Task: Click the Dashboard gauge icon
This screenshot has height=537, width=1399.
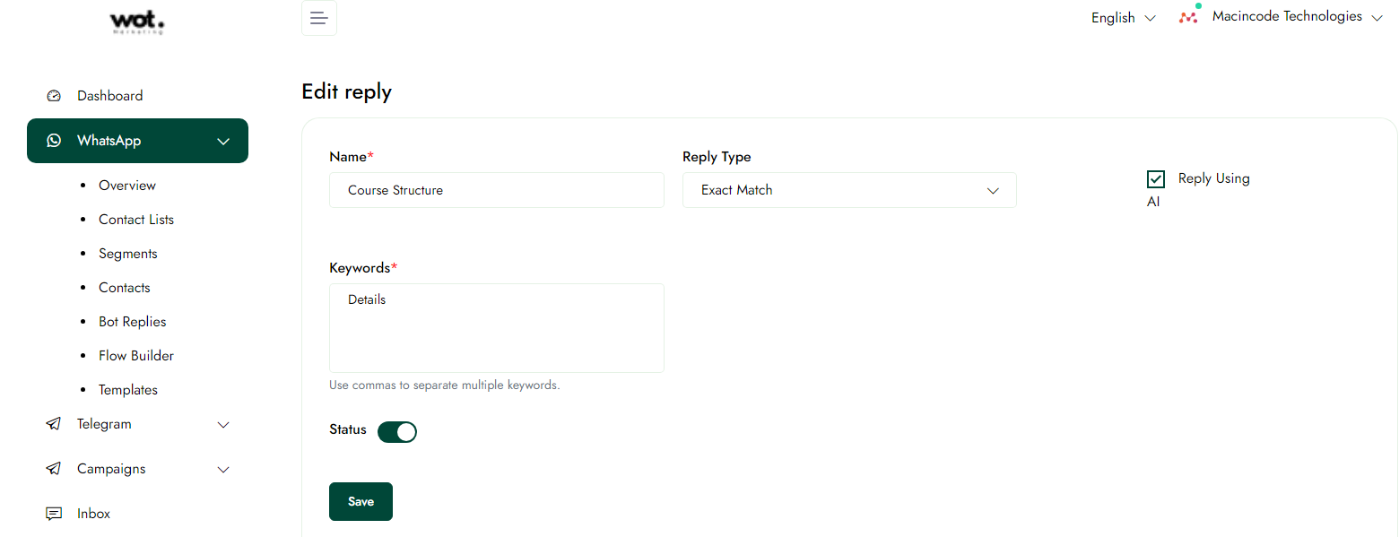Action: [x=54, y=96]
